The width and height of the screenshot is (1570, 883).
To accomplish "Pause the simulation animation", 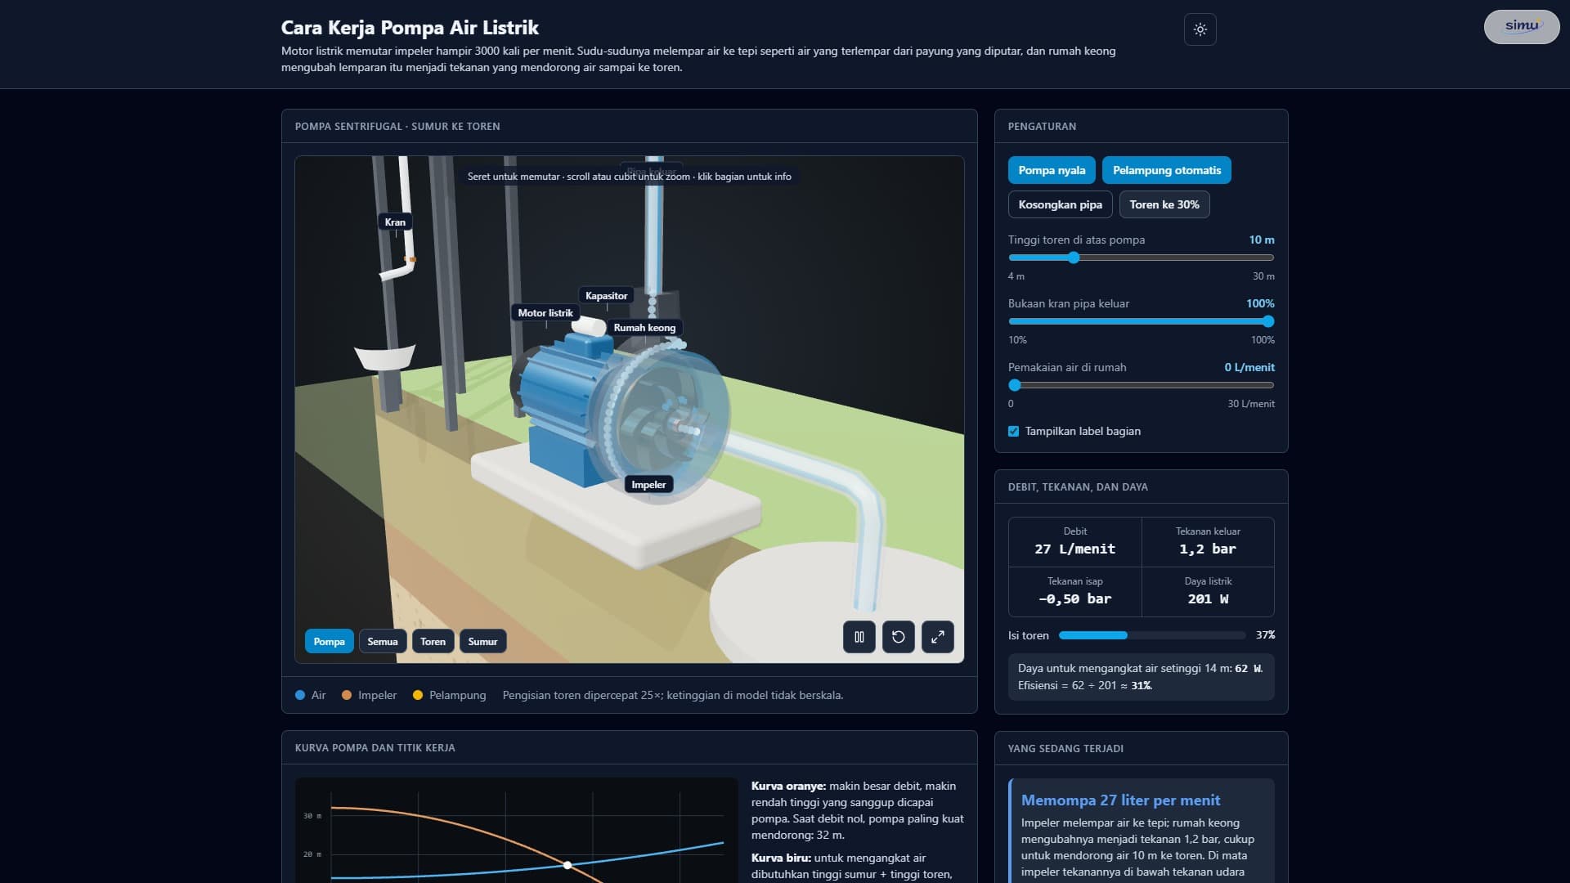I will click(859, 637).
